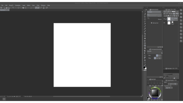Toggle the border effect in Layer Property

tap(169, 84)
